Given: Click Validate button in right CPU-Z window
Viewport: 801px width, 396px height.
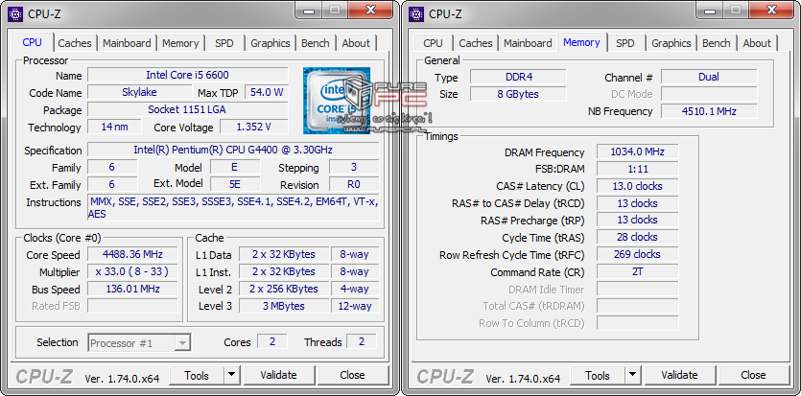Looking at the screenshot, I should coord(679,376).
